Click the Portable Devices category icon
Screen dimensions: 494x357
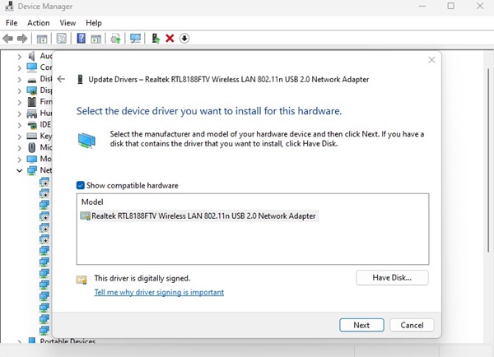(32, 341)
